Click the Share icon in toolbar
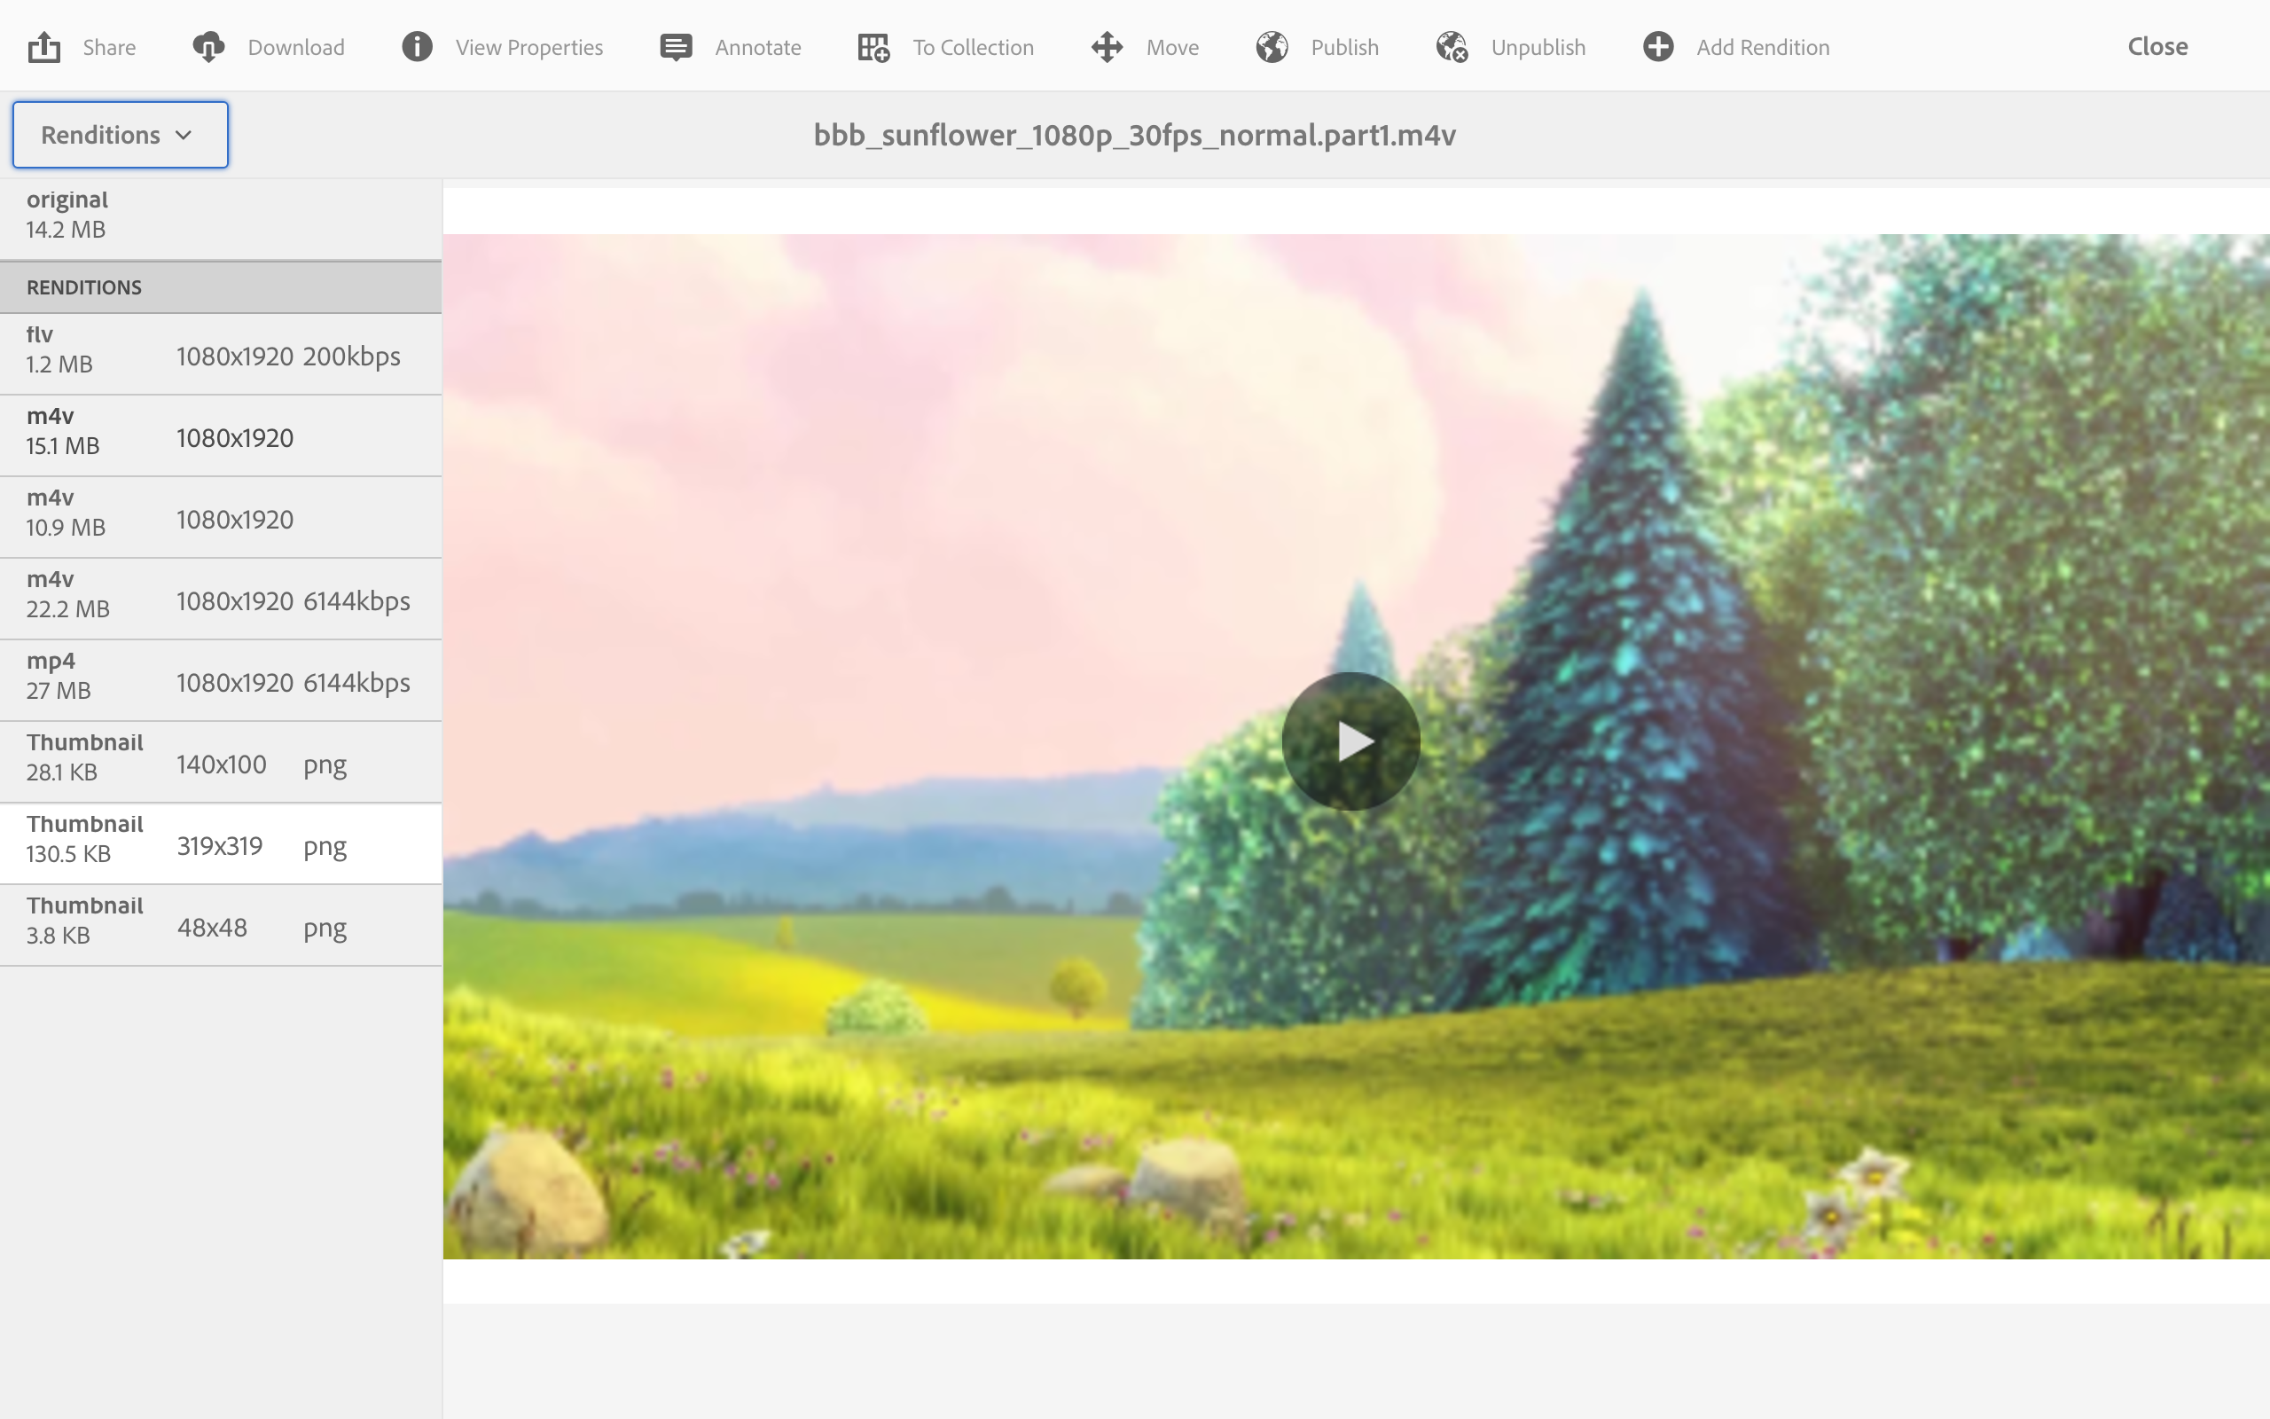Image resolution: width=2270 pixels, height=1419 pixels. pos(44,47)
